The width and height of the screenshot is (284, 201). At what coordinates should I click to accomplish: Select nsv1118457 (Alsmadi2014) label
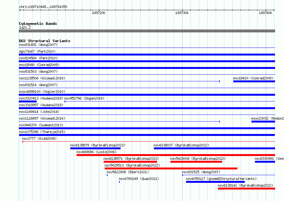coord(42,118)
